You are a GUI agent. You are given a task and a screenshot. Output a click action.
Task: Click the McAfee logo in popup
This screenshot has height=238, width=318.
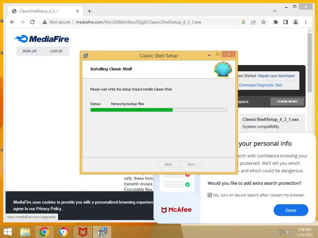176,210
